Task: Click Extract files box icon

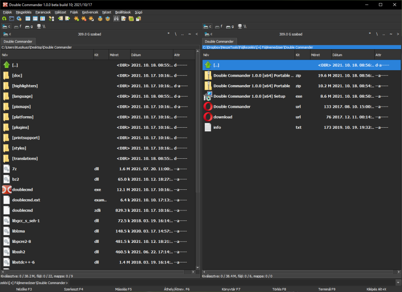Action: tap(108, 19)
